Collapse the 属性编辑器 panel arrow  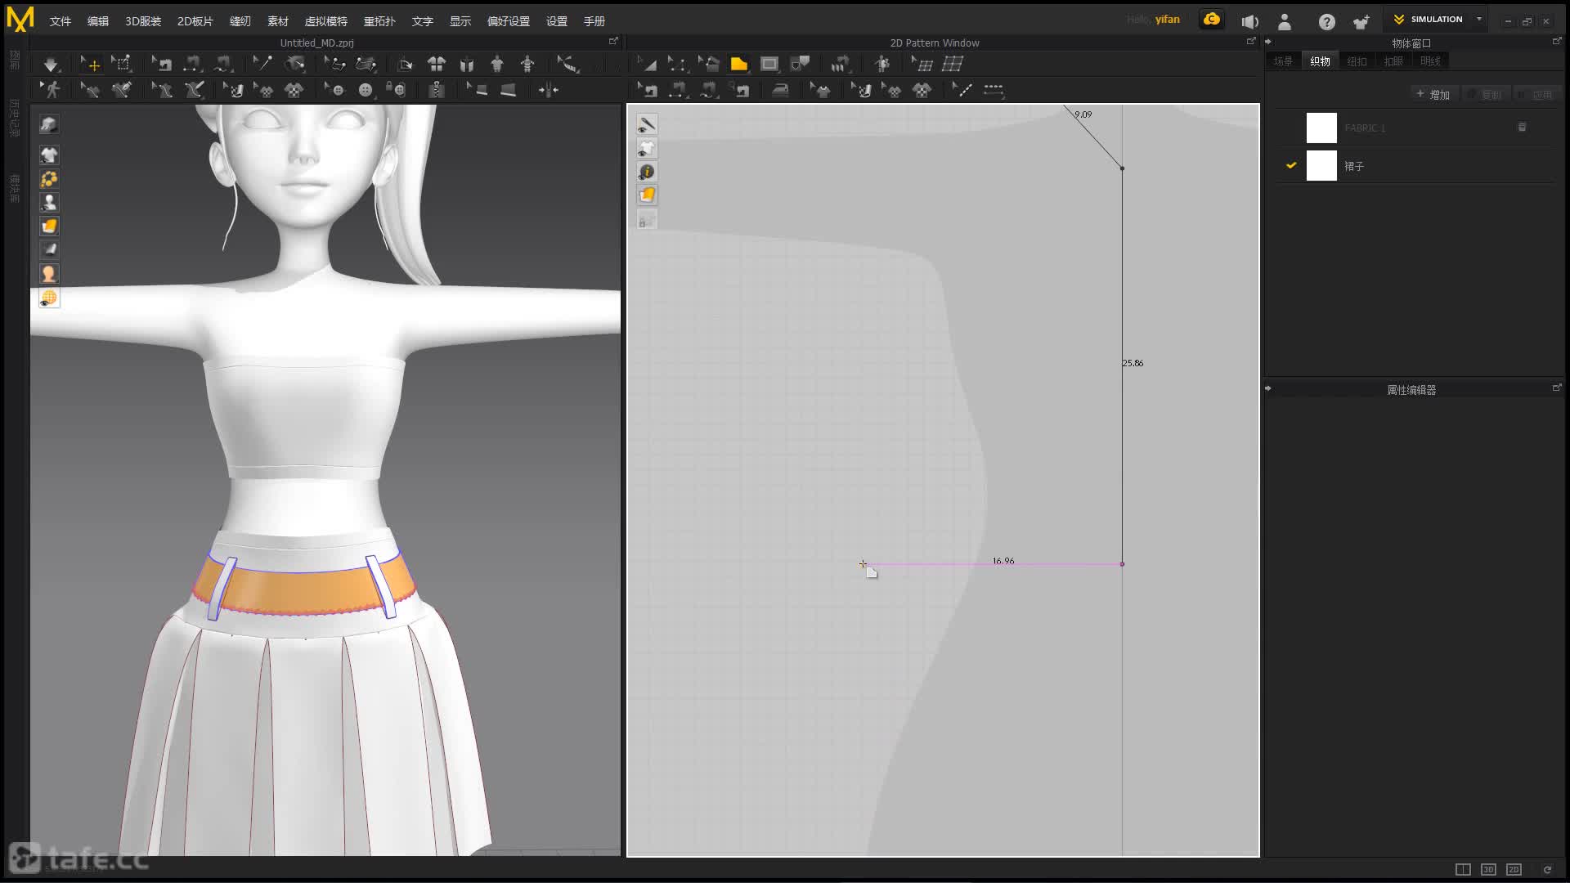(1268, 388)
